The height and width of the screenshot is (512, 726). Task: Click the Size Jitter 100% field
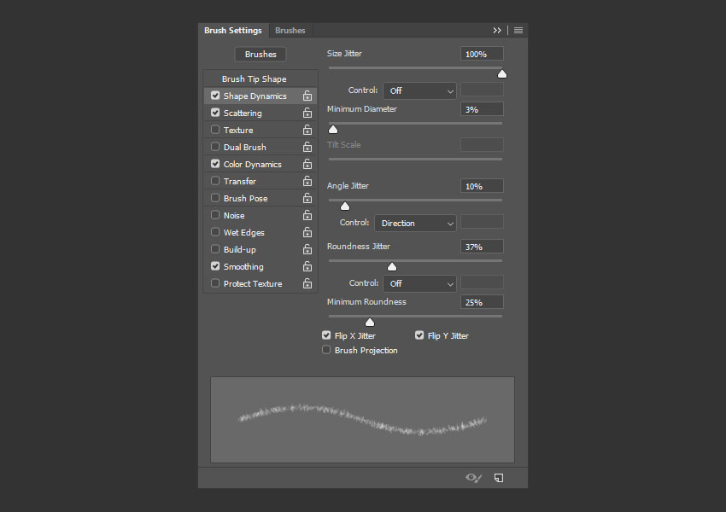click(482, 54)
